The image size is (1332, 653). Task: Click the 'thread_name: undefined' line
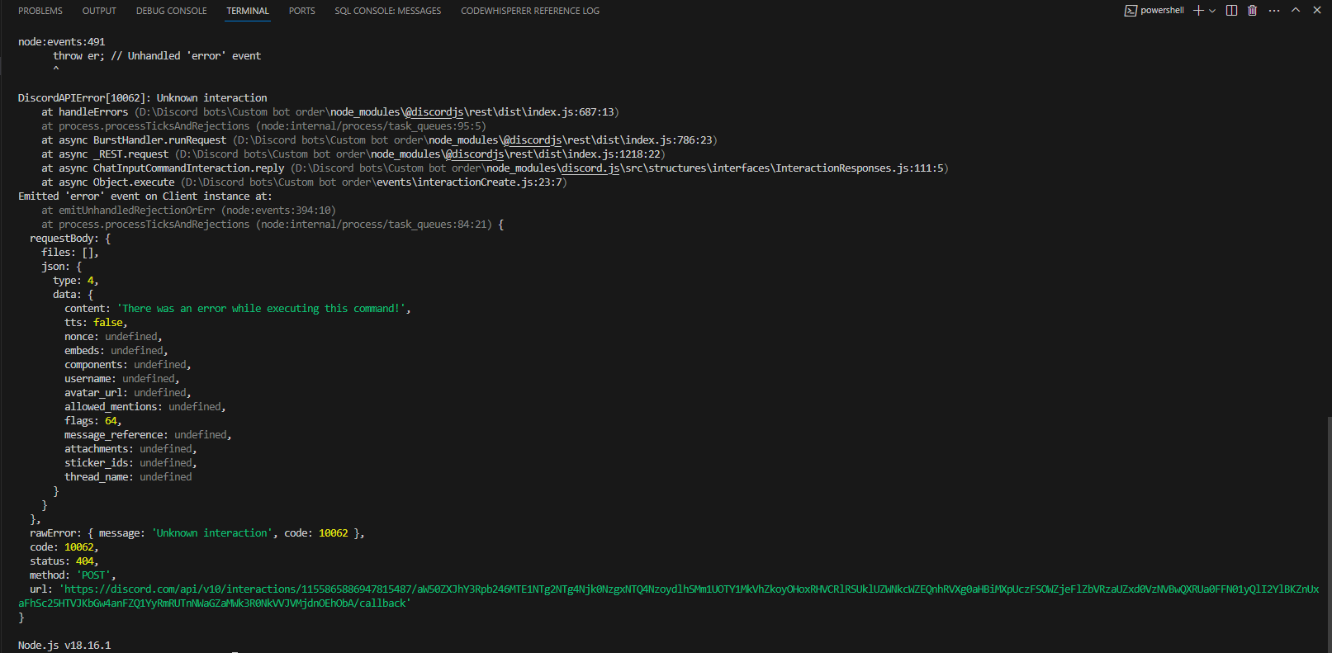tap(128, 477)
